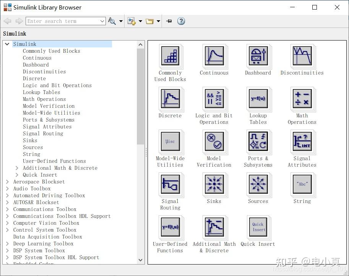Expand the DSP System Toolbox node
349x276 pixels.
[7, 251]
